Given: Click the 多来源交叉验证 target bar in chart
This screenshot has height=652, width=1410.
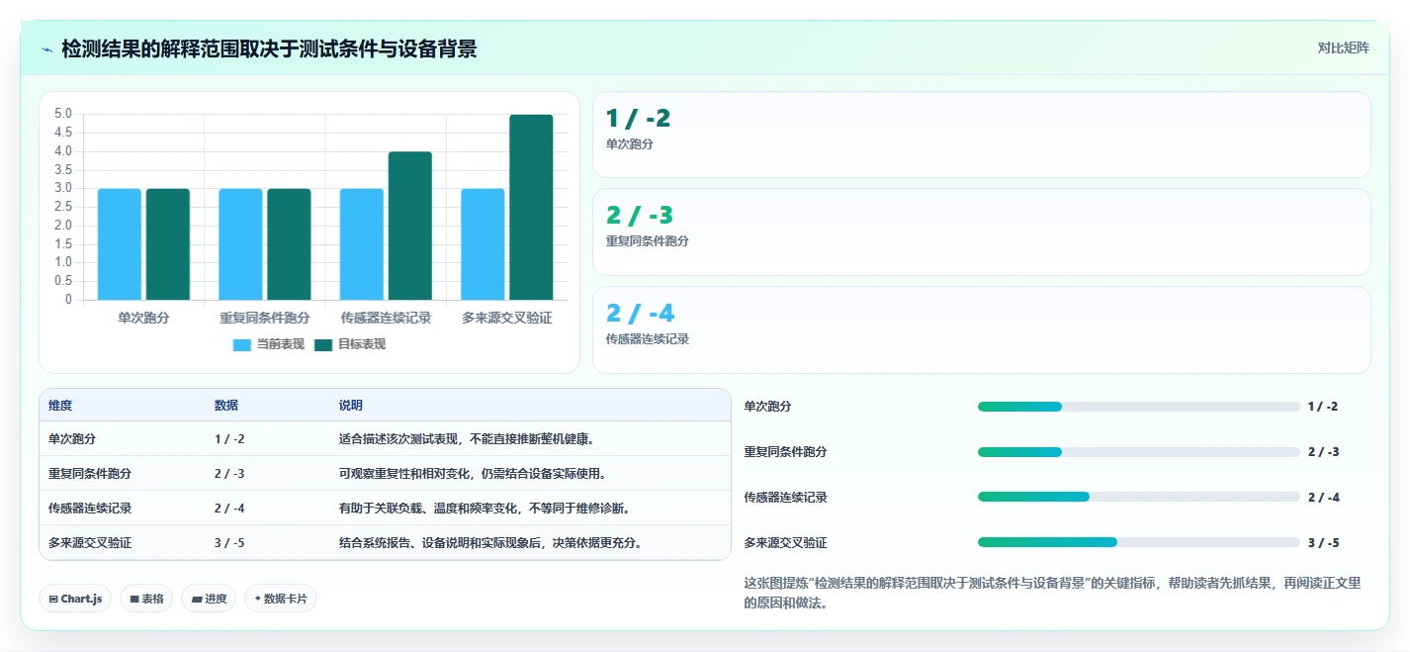Looking at the screenshot, I should (x=531, y=207).
